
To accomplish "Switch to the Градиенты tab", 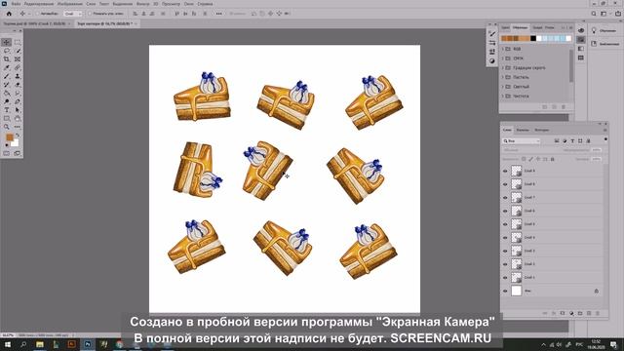I will [537, 27].
